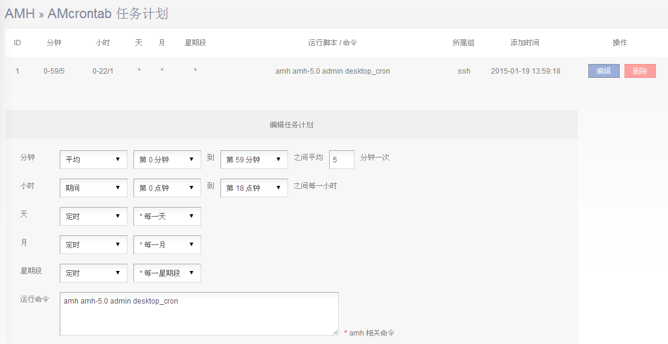The width and height of the screenshot is (668, 344).
Task: Open the 星期段 mode dropdown showing 定时
Action: pyautogui.click(x=94, y=273)
